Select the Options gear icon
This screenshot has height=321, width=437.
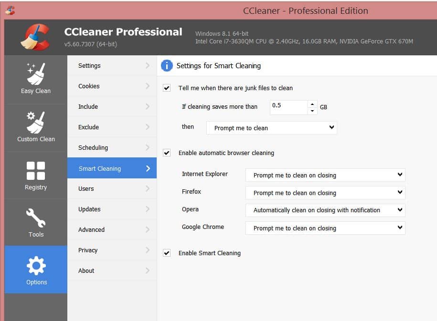click(x=35, y=265)
